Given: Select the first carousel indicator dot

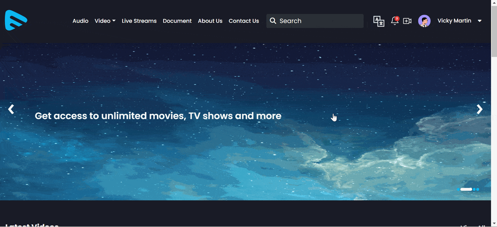Looking at the screenshot, I should pyautogui.click(x=458, y=189).
